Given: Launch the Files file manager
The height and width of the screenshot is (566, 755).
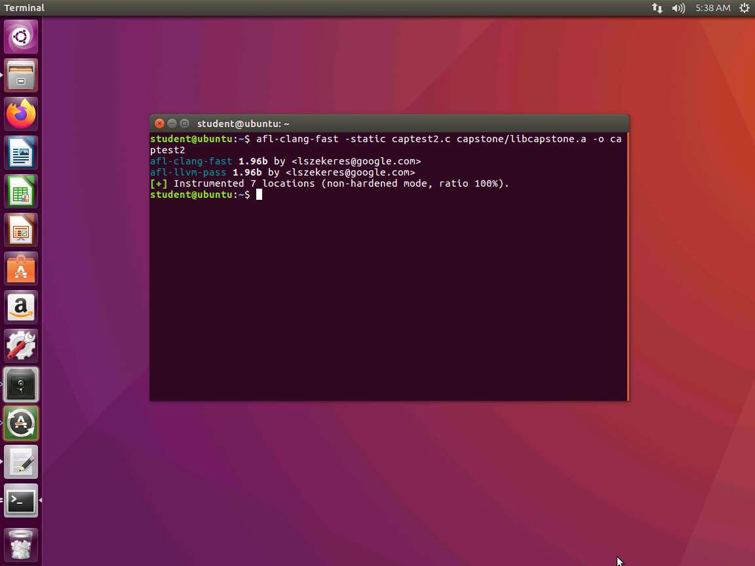Looking at the screenshot, I should (x=21, y=75).
